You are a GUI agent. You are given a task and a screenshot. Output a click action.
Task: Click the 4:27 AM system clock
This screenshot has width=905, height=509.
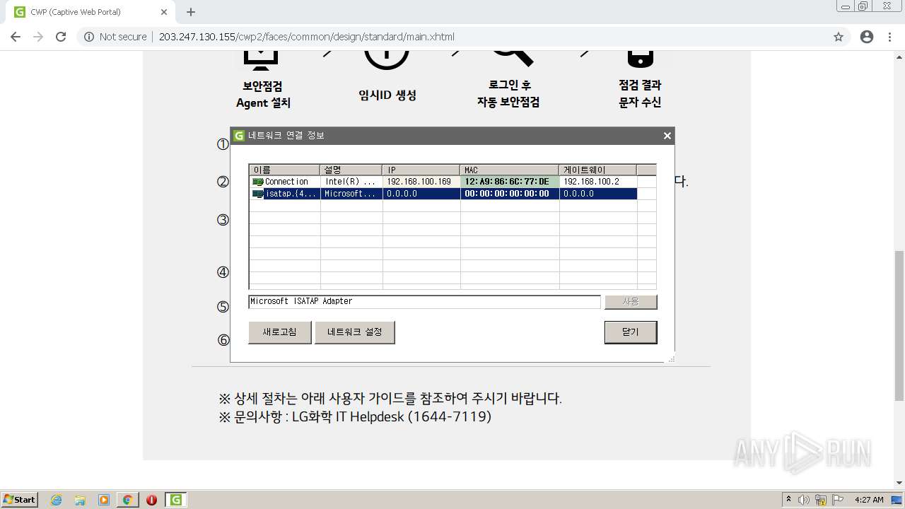pos(869,500)
